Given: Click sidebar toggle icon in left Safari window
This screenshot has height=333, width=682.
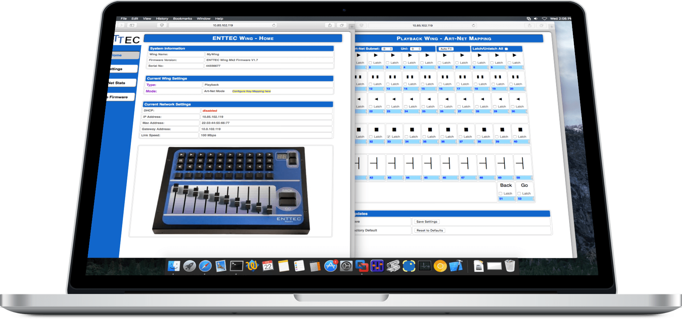Looking at the screenshot, I should click(132, 25).
